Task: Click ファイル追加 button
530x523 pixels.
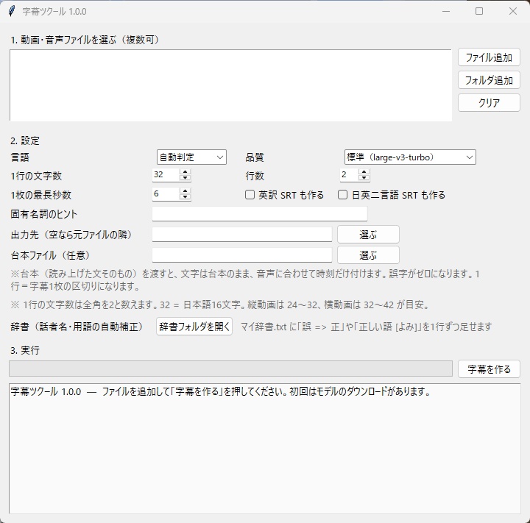Action: [489, 57]
